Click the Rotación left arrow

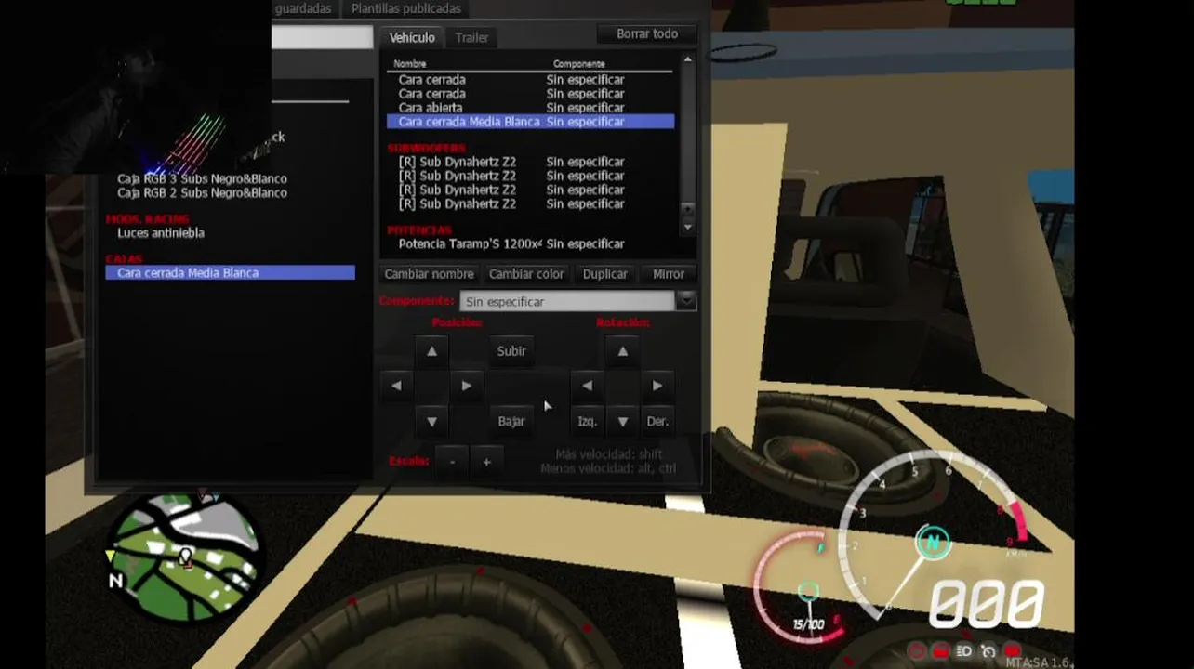587,386
